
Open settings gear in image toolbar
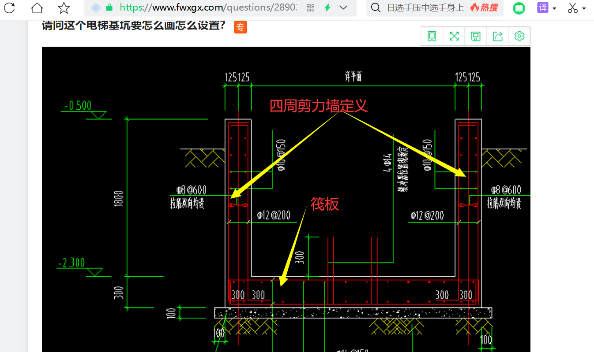(x=519, y=36)
